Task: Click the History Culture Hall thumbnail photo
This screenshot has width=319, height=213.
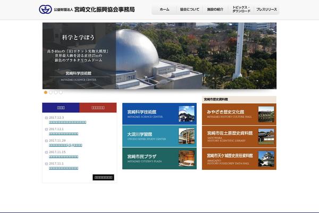Action: pos(266,114)
